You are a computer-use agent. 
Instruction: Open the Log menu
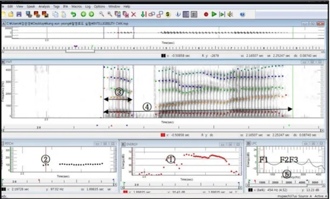(x=88, y=7)
